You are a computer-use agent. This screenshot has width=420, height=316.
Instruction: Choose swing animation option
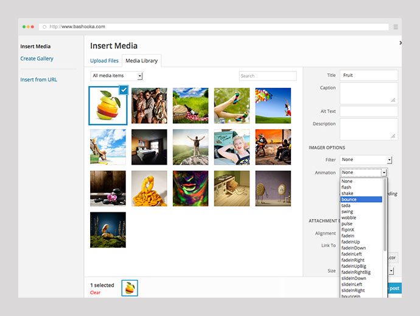(x=361, y=212)
